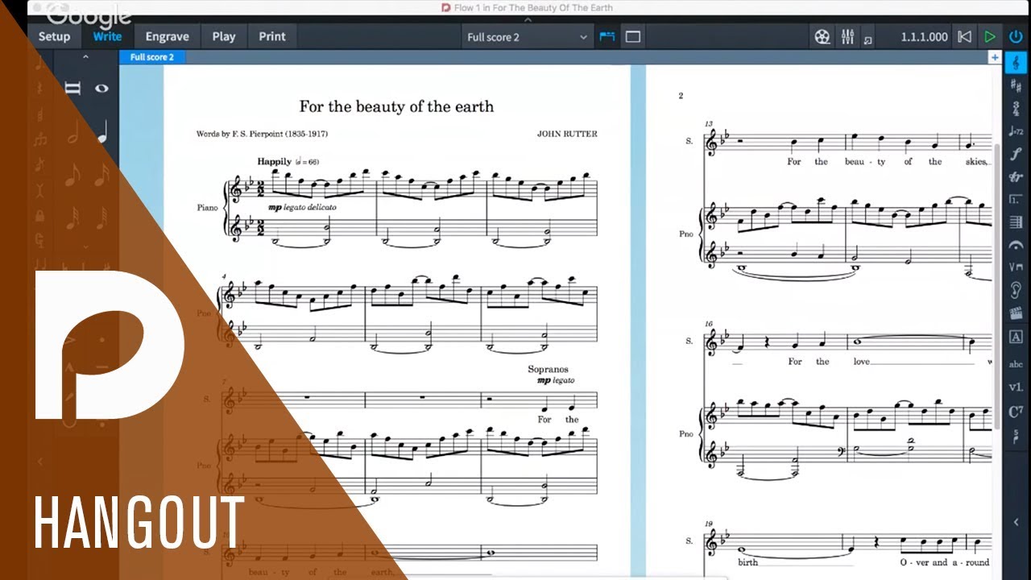The height and width of the screenshot is (580, 1031).
Task: Select the quarter note duration
Action: pos(102,132)
